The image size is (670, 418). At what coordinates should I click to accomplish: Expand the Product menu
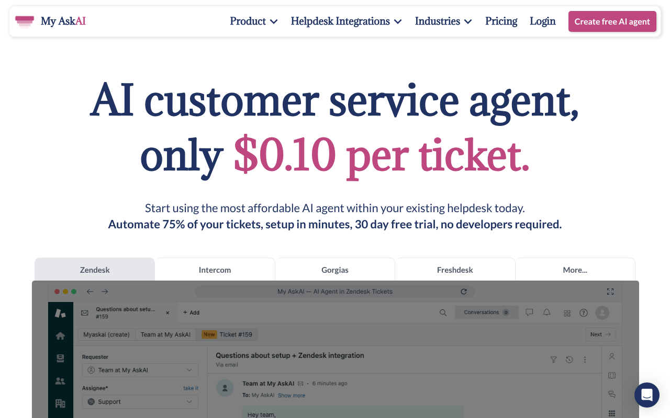click(x=254, y=21)
